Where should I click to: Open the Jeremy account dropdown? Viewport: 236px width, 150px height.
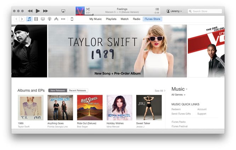point(174,11)
